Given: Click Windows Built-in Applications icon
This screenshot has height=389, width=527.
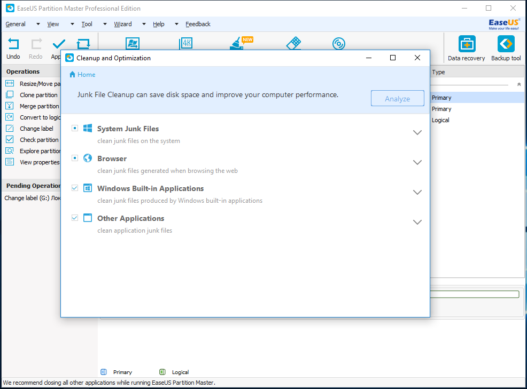Looking at the screenshot, I should 88,188.
